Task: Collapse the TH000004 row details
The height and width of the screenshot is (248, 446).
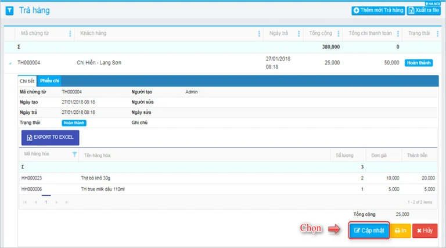Action: (x=10, y=63)
